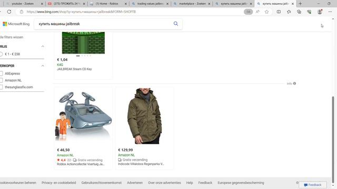Click K4G seller link
This screenshot has height=189, width=337.
pos(60,65)
